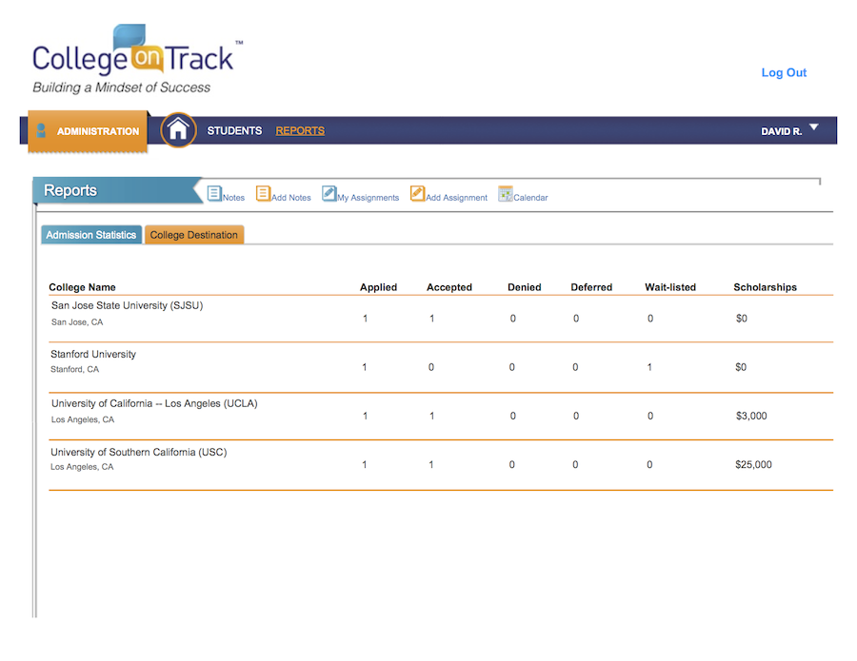
Task: Click Los Angeles, CA under UCLA
Action: click(x=83, y=419)
